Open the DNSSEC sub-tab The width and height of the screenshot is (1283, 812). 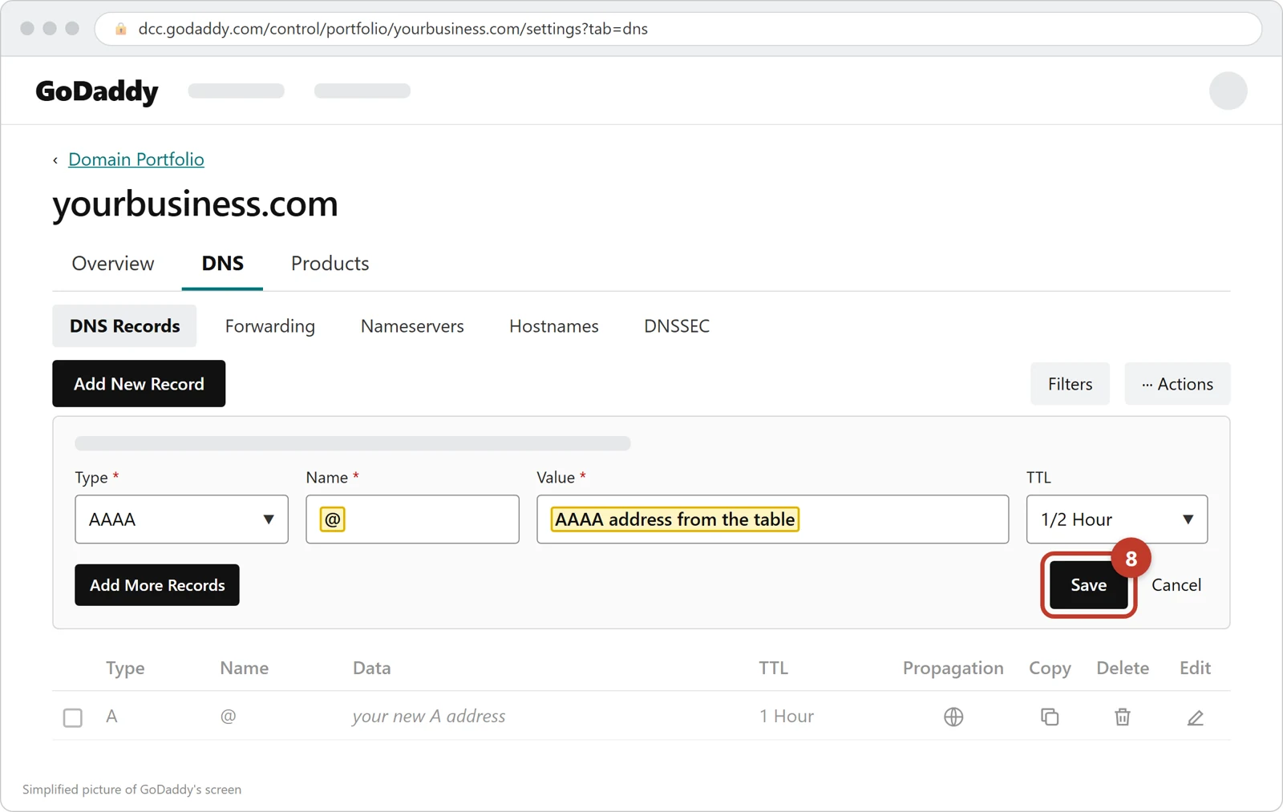677,326
